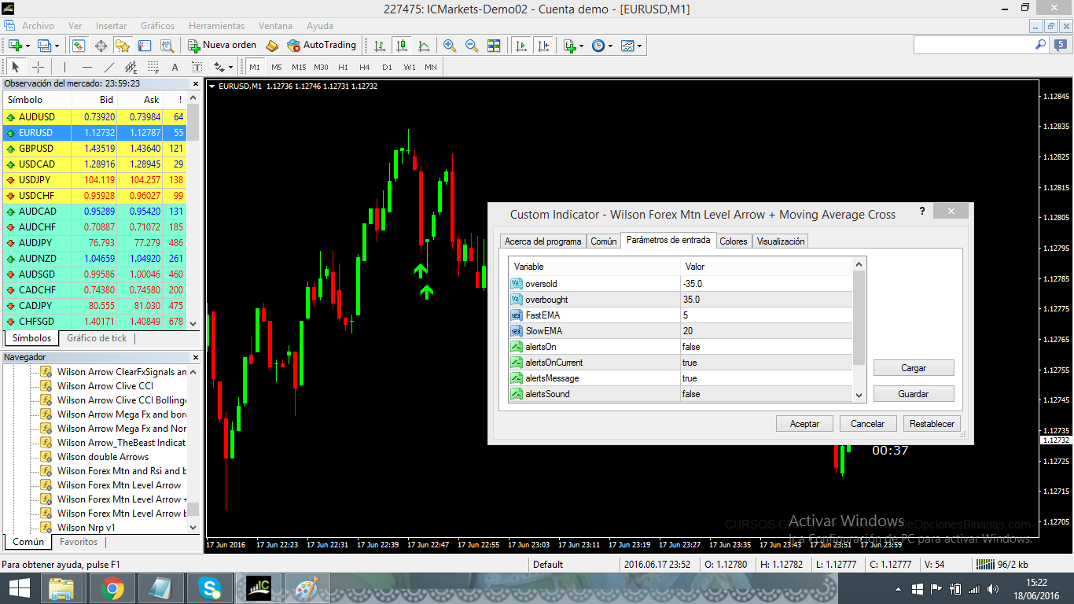Open the Archivo menu
The image size is (1074, 604).
tap(39, 26)
